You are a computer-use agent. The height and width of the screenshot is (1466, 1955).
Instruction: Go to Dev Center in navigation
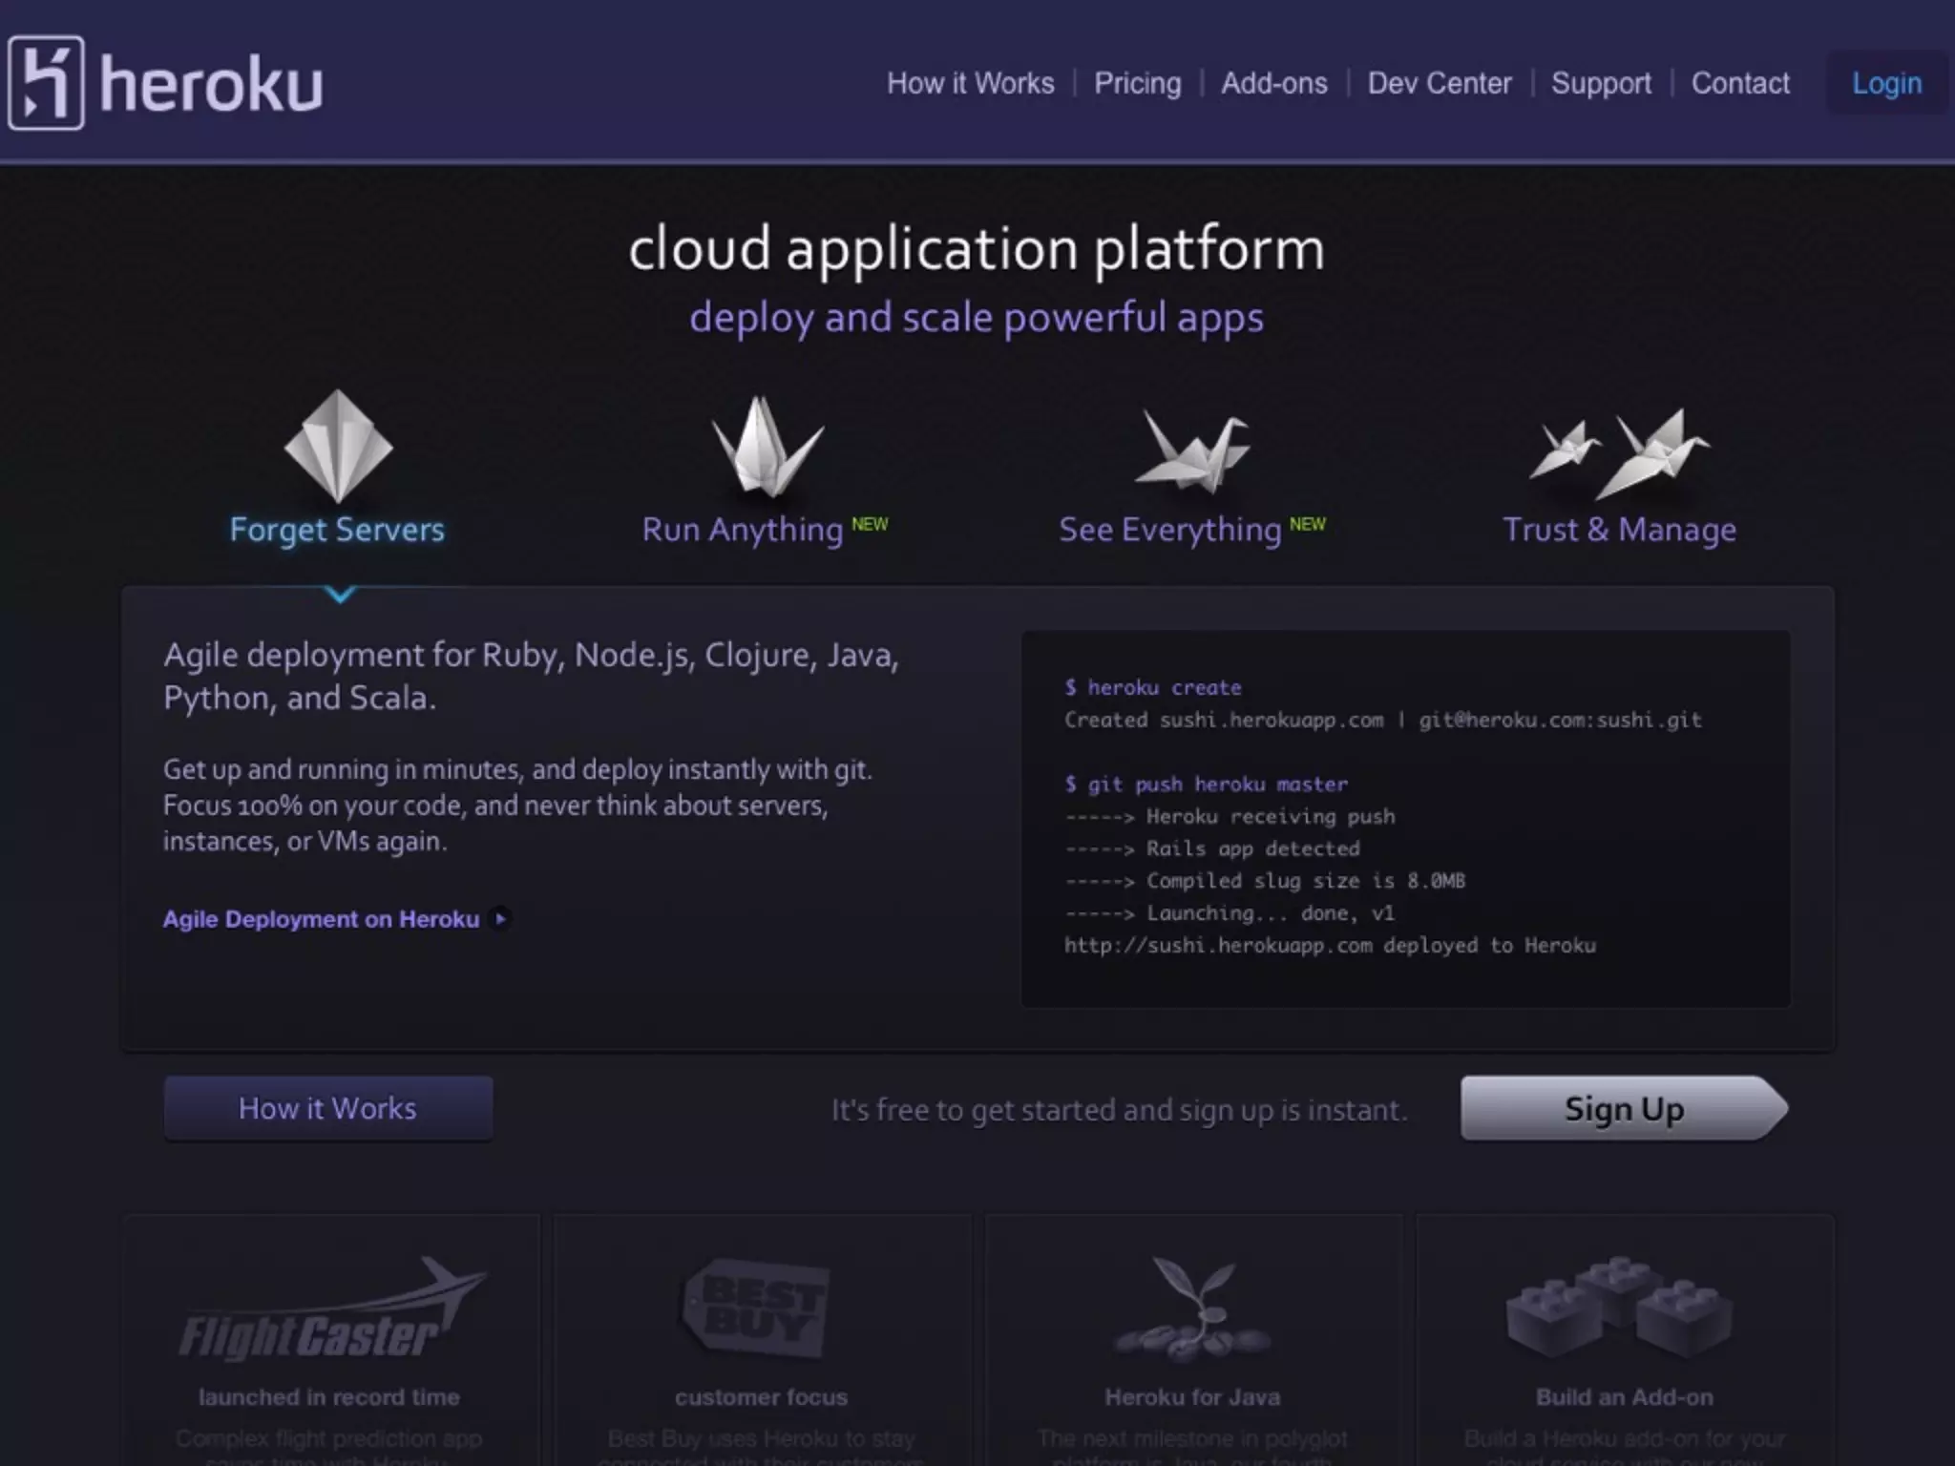[1439, 84]
